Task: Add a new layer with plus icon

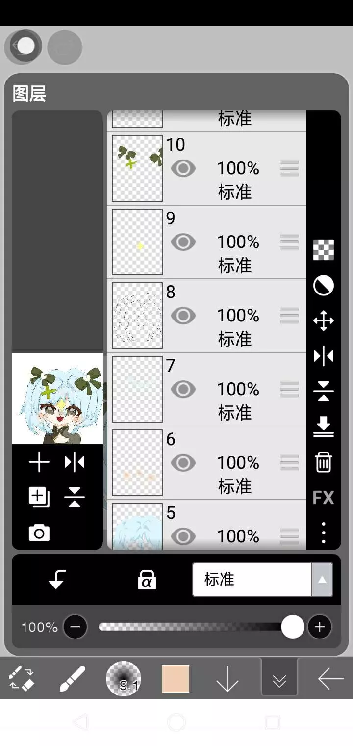Action: point(39,462)
